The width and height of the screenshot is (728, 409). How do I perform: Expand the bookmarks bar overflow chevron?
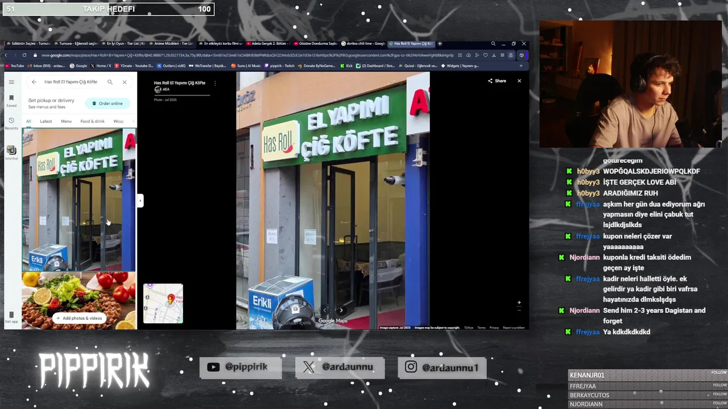coord(521,66)
